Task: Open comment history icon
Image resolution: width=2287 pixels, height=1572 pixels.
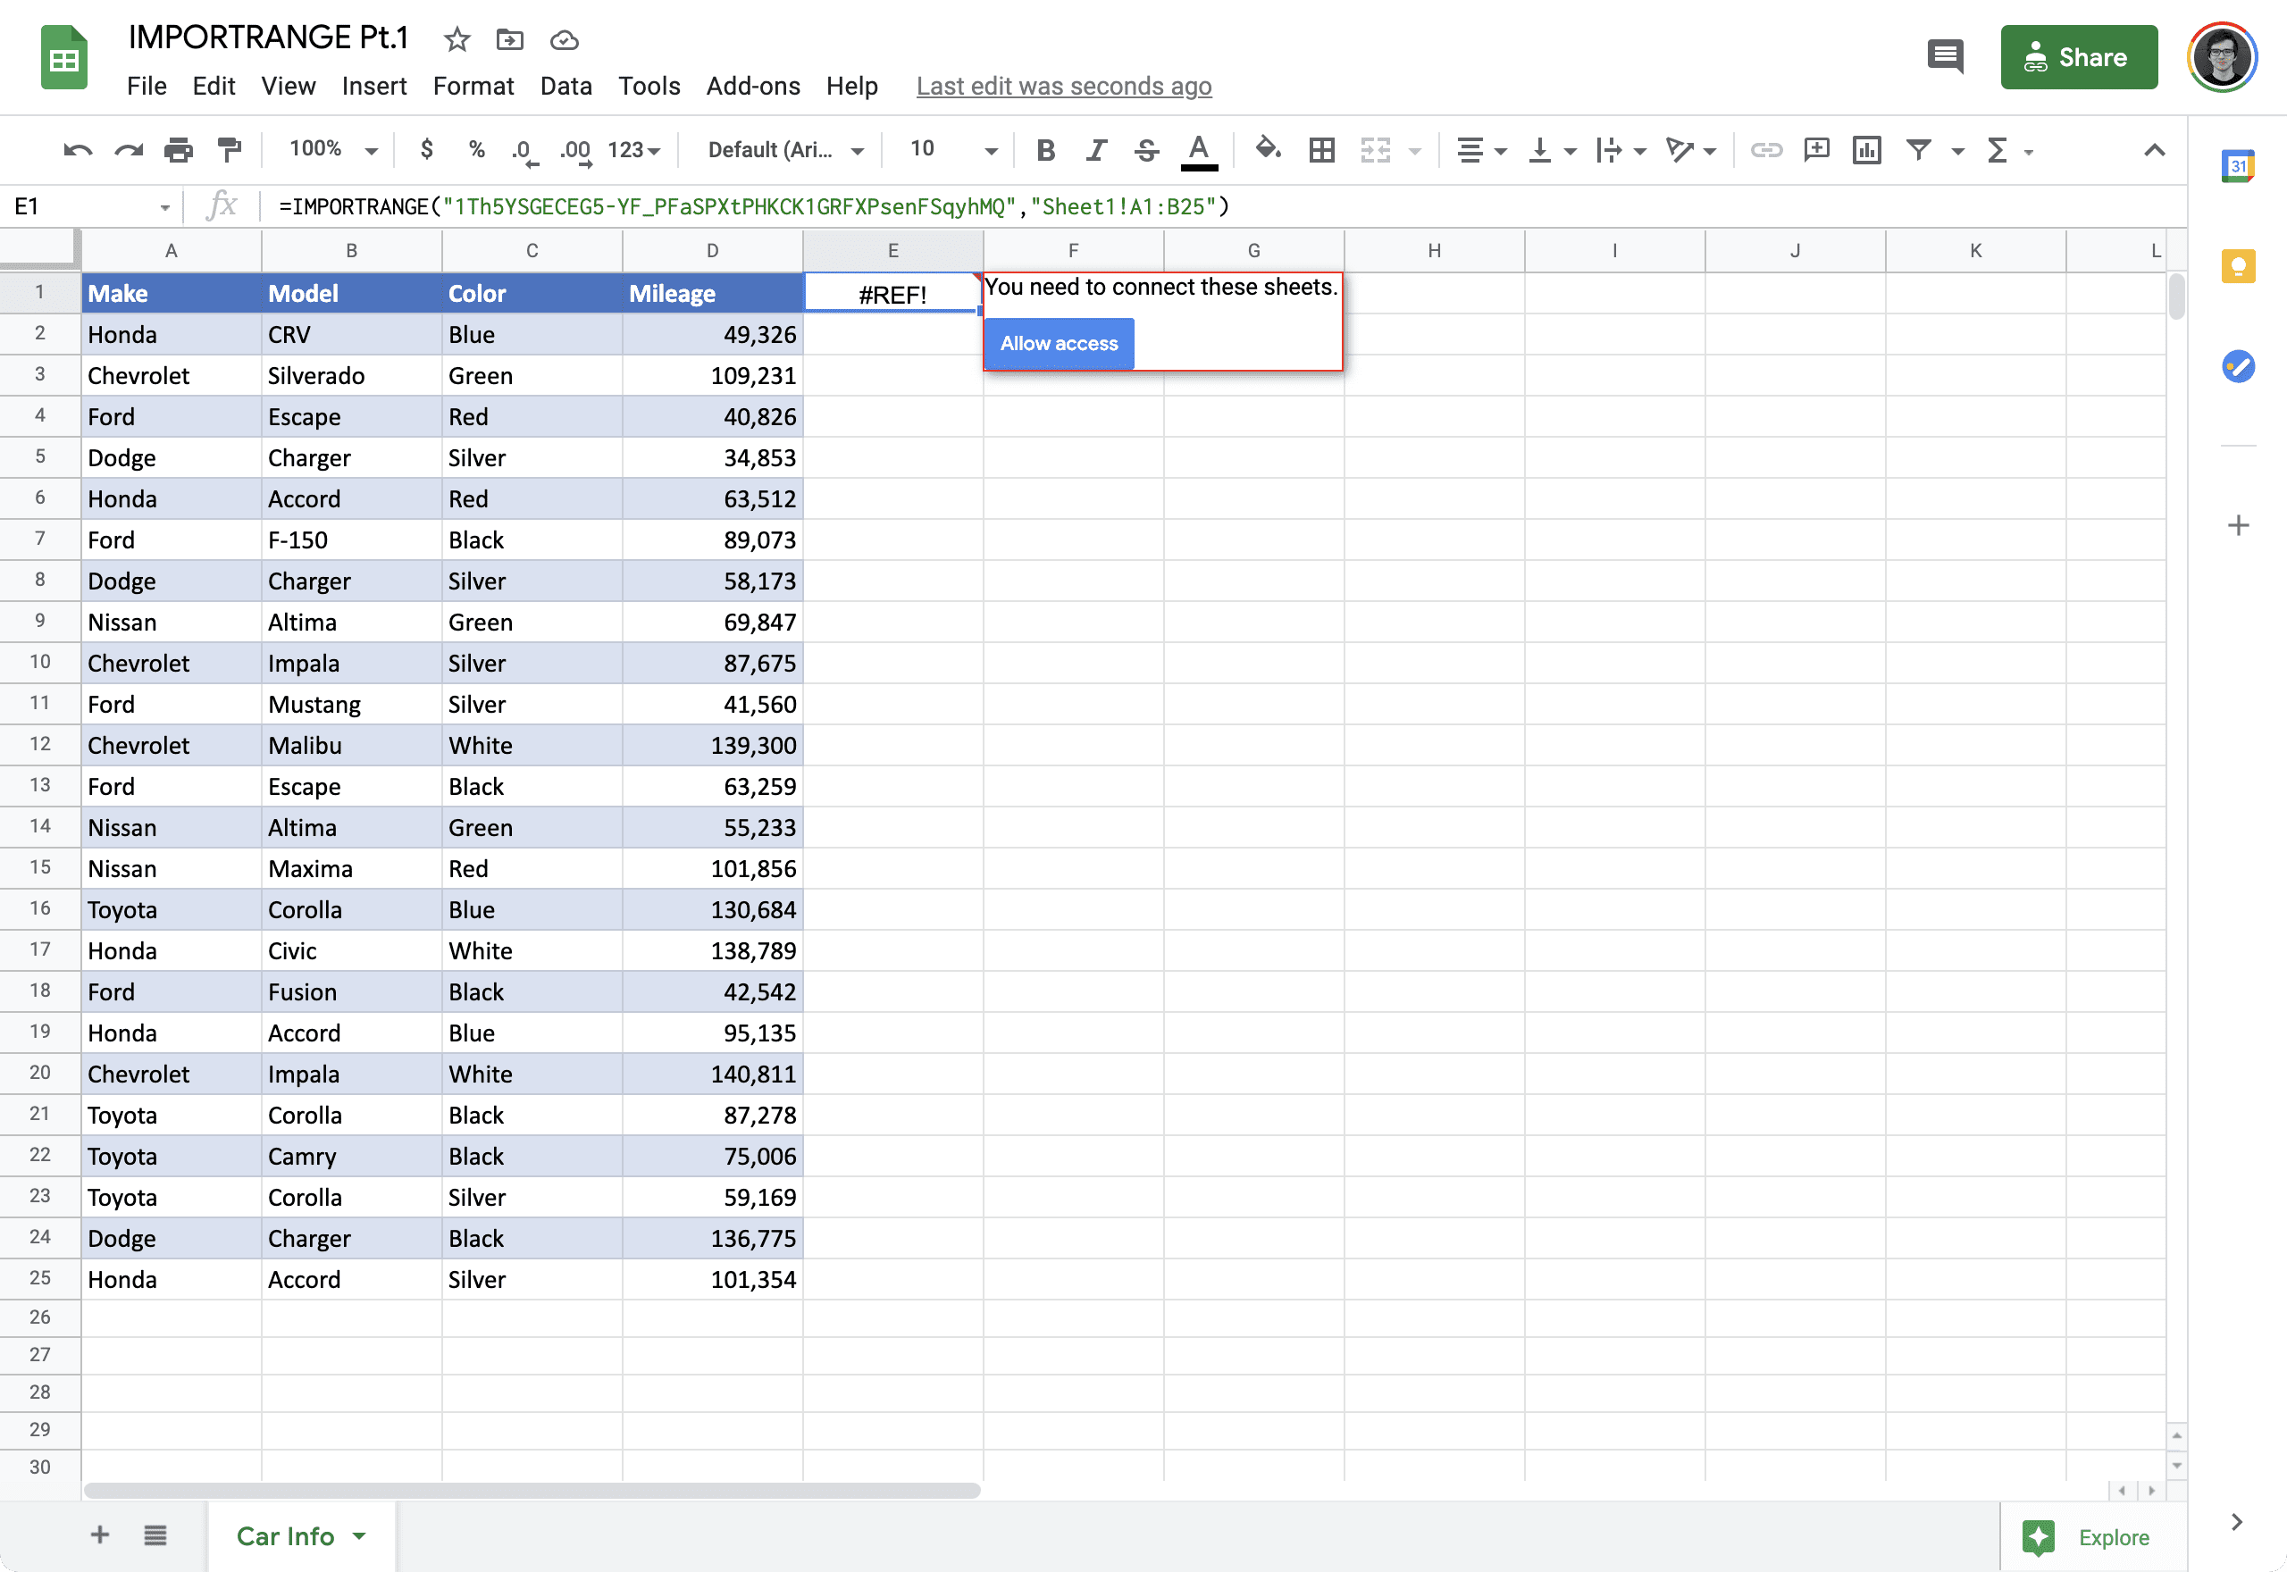Action: click(x=1944, y=57)
